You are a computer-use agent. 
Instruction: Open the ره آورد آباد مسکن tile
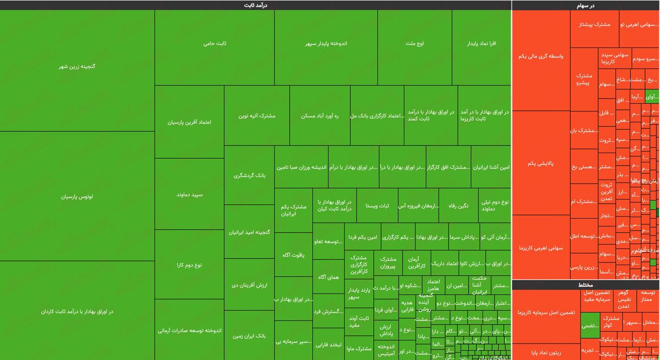[320, 116]
